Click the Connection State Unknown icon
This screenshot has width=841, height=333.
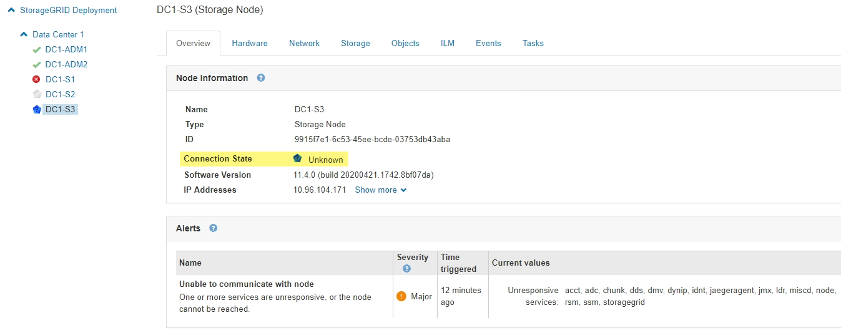pos(298,159)
